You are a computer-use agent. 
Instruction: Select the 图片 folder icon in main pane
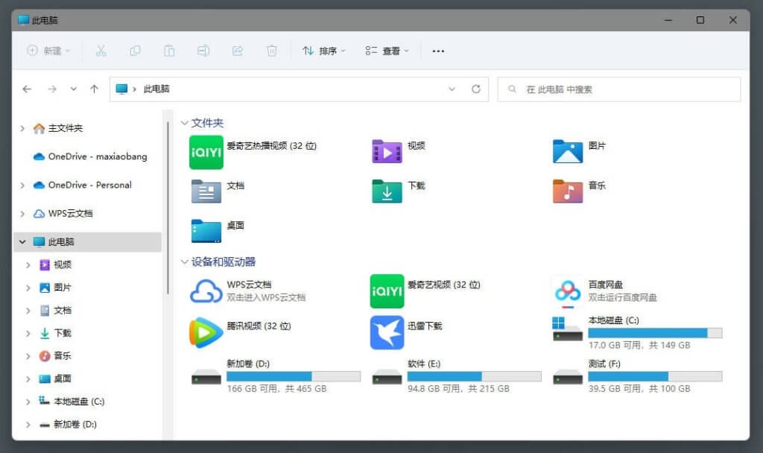567,151
